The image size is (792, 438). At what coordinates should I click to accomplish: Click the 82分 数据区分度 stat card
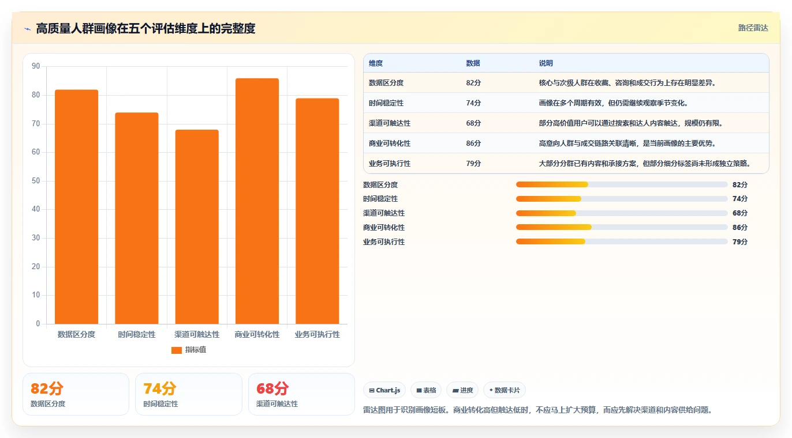pos(76,394)
